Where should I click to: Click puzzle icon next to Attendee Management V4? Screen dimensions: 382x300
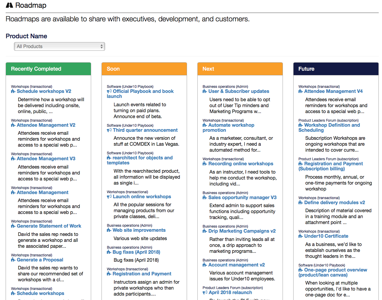pos(301,91)
